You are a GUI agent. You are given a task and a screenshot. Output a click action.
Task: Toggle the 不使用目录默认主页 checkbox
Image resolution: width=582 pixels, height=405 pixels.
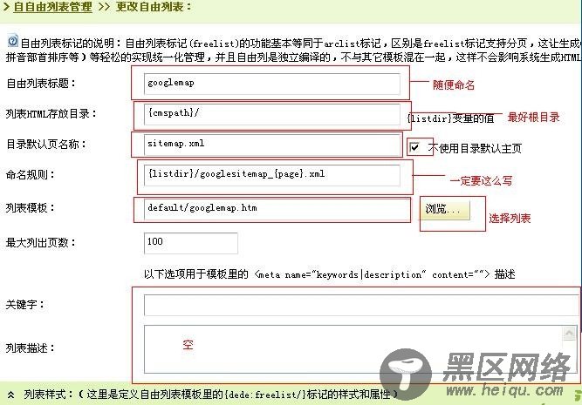(414, 148)
